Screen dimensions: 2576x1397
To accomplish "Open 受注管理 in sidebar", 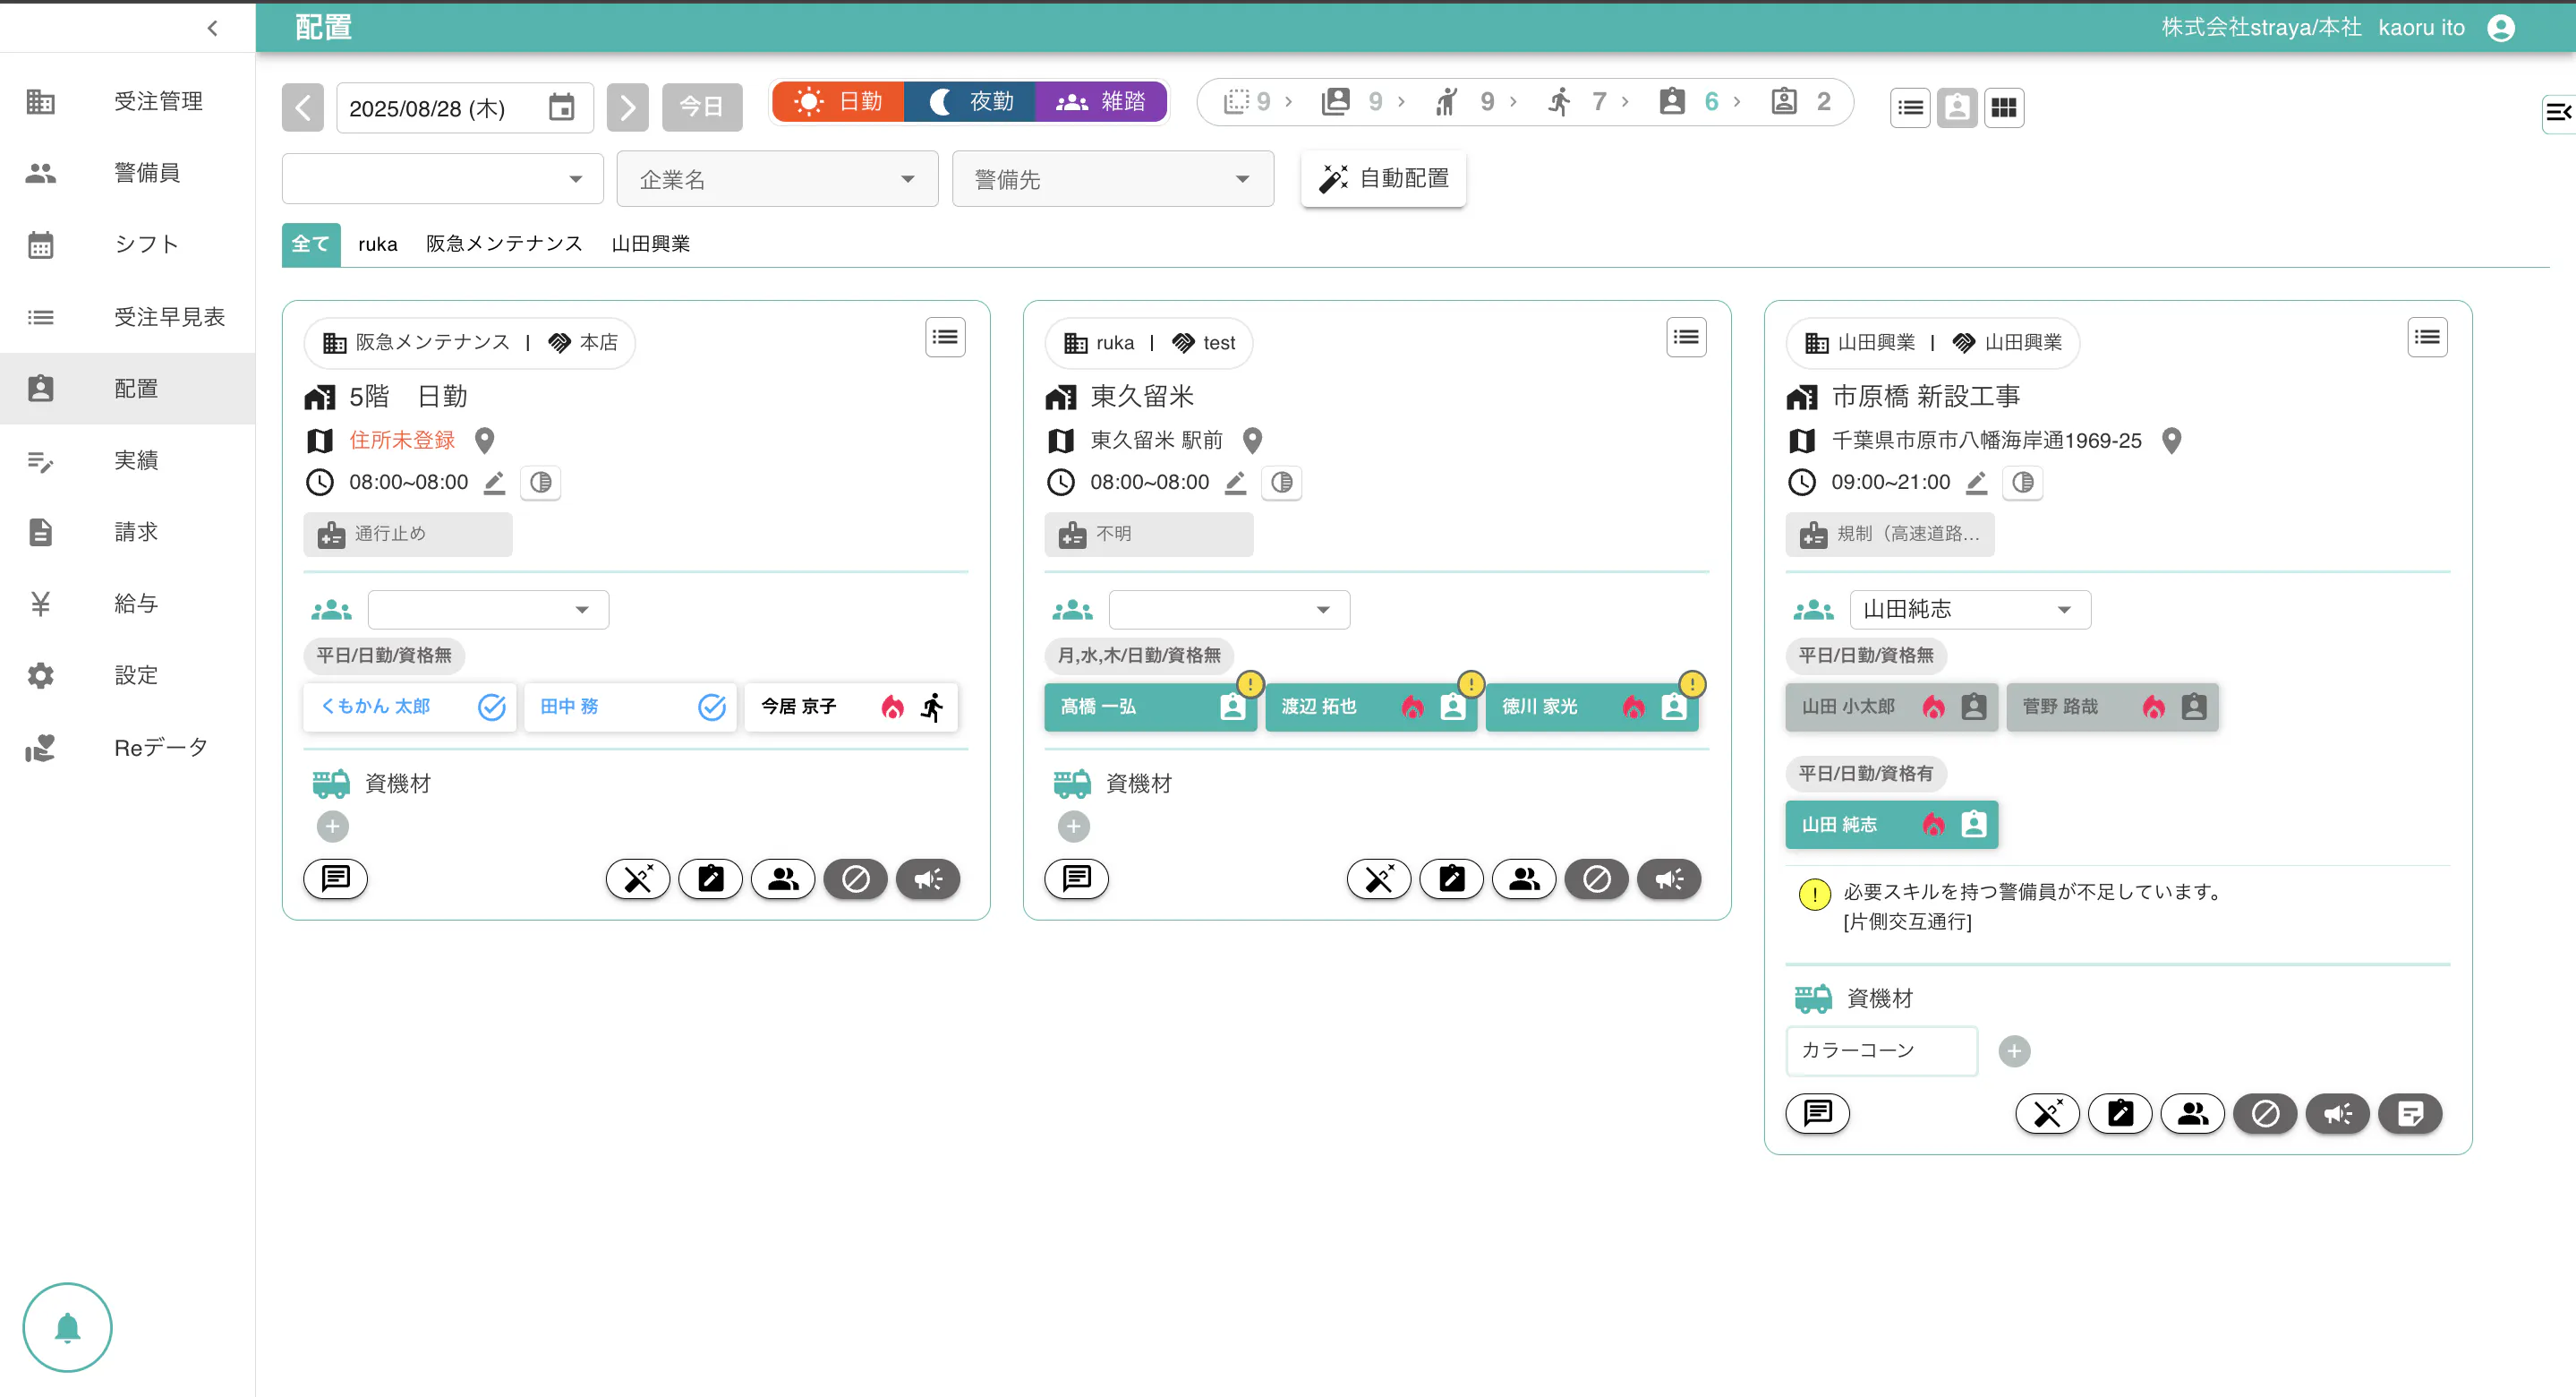I will point(127,101).
